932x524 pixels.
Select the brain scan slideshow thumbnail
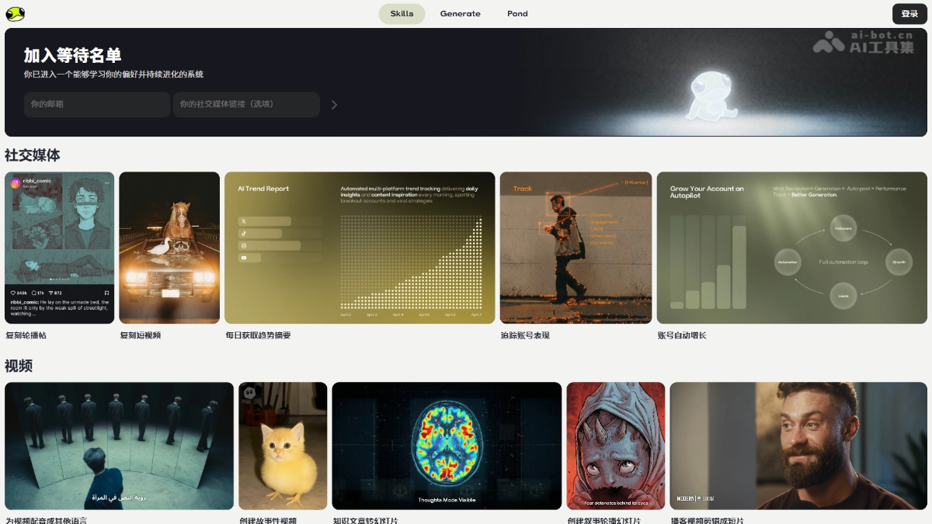click(x=447, y=446)
